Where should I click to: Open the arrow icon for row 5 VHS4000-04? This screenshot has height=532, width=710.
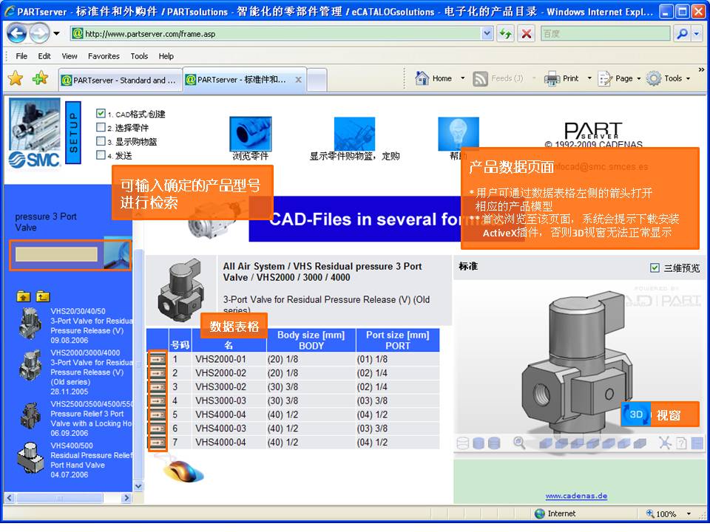pos(158,415)
